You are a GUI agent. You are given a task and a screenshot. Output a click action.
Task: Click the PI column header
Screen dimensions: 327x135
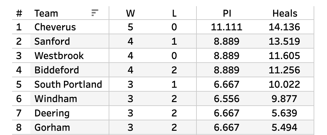point(226,13)
